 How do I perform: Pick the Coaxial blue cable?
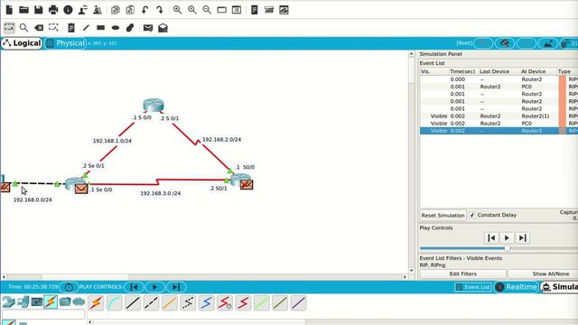tap(207, 303)
